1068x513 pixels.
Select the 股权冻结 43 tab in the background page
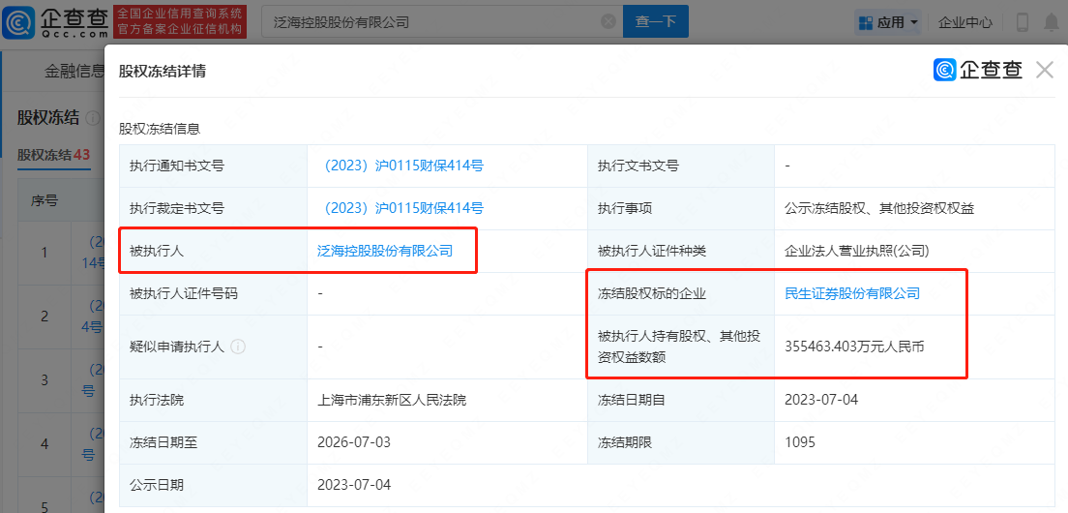click(54, 155)
